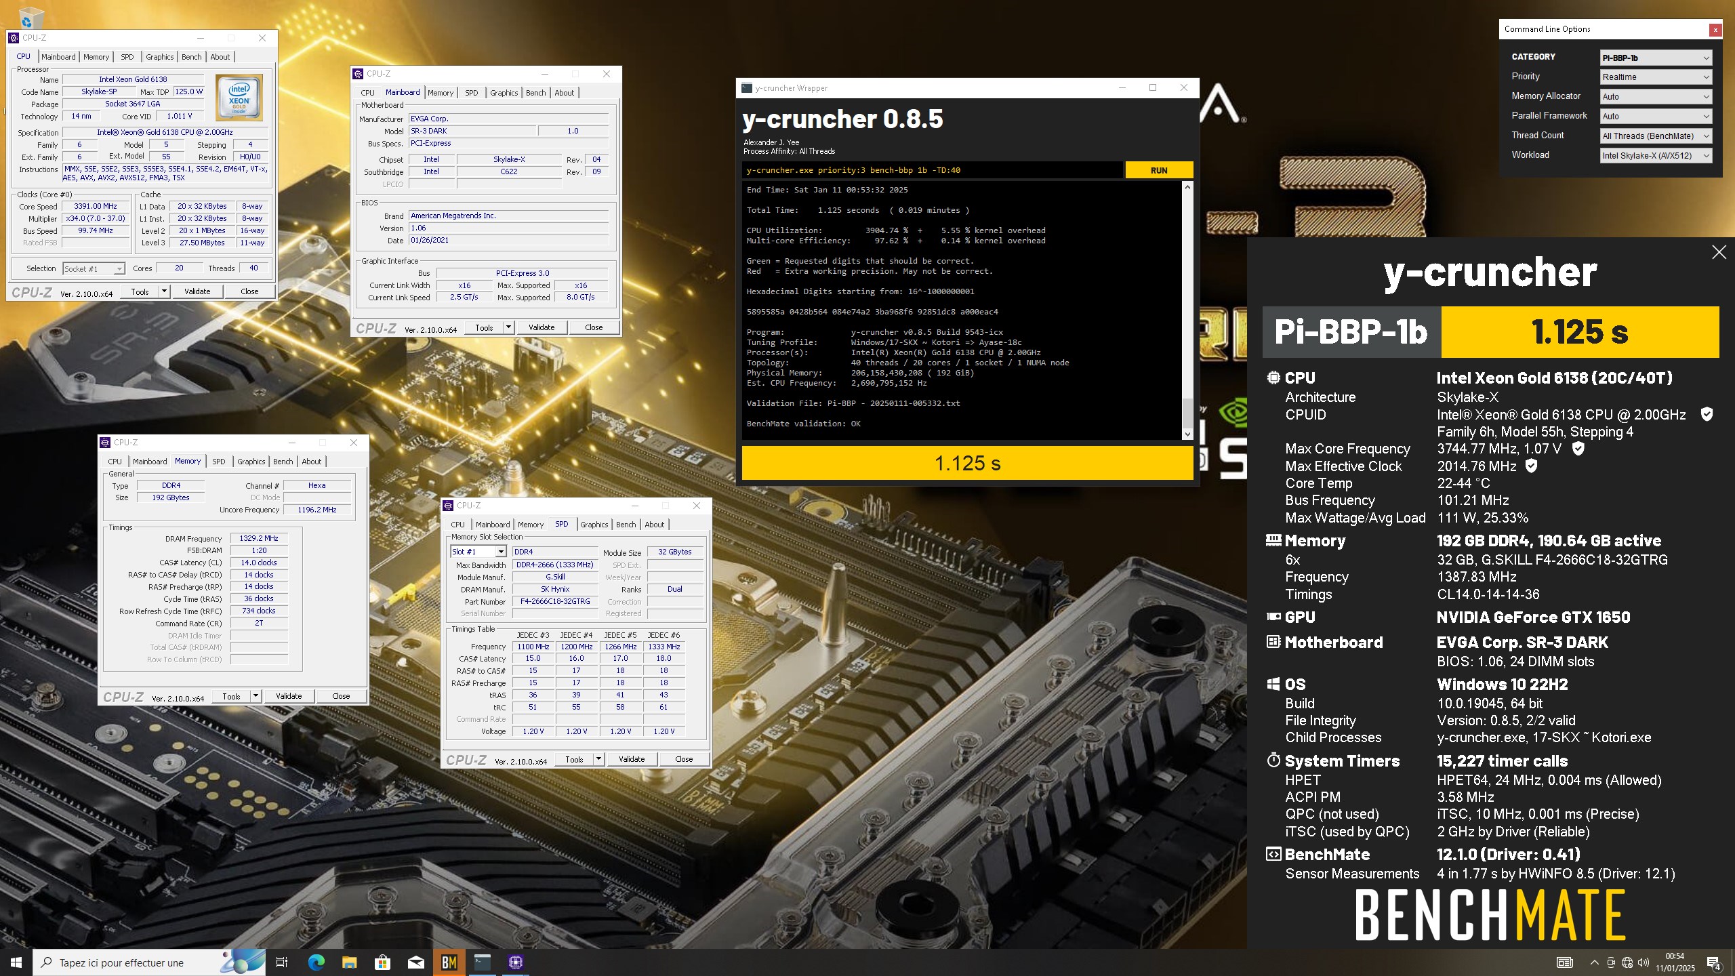The width and height of the screenshot is (1735, 976).
Task: Open the Workload dropdown set to Intel Skylake-X
Action: click(x=1656, y=156)
